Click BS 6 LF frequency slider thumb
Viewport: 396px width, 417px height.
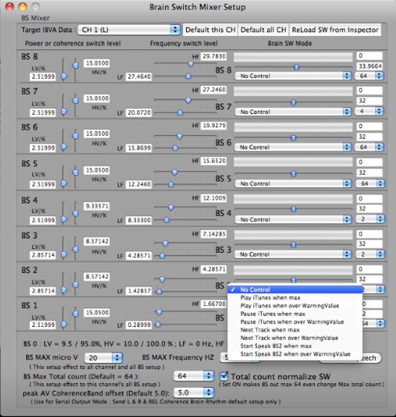point(175,148)
